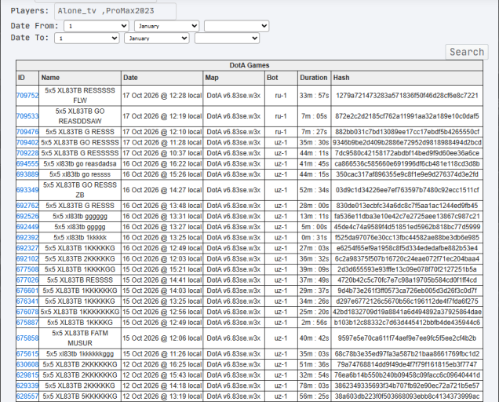Select name '5x5 xl83tb go reasdadsa'
This screenshot has width=499, height=402.
pos(80,164)
